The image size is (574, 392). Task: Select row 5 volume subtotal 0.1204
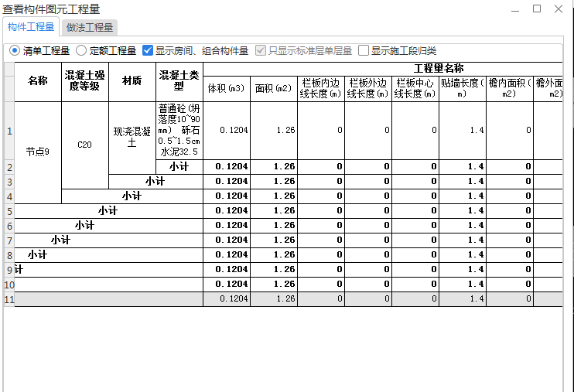click(x=227, y=211)
